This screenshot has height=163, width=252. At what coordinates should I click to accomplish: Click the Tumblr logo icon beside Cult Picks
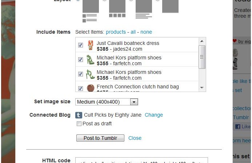tap(79, 115)
